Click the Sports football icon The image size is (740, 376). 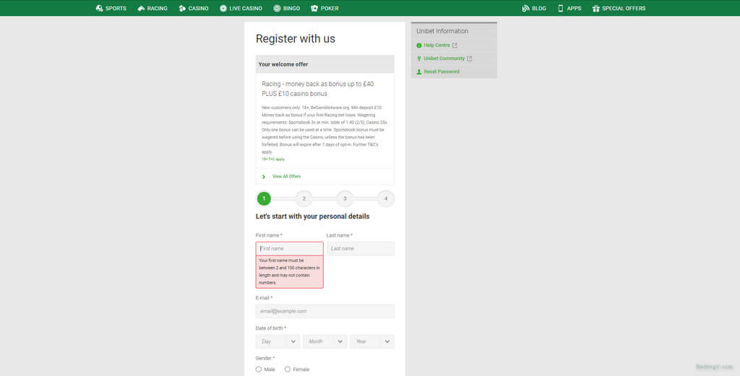tap(99, 8)
